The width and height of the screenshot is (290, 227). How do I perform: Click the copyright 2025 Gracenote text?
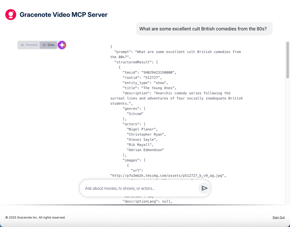coord(35,217)
